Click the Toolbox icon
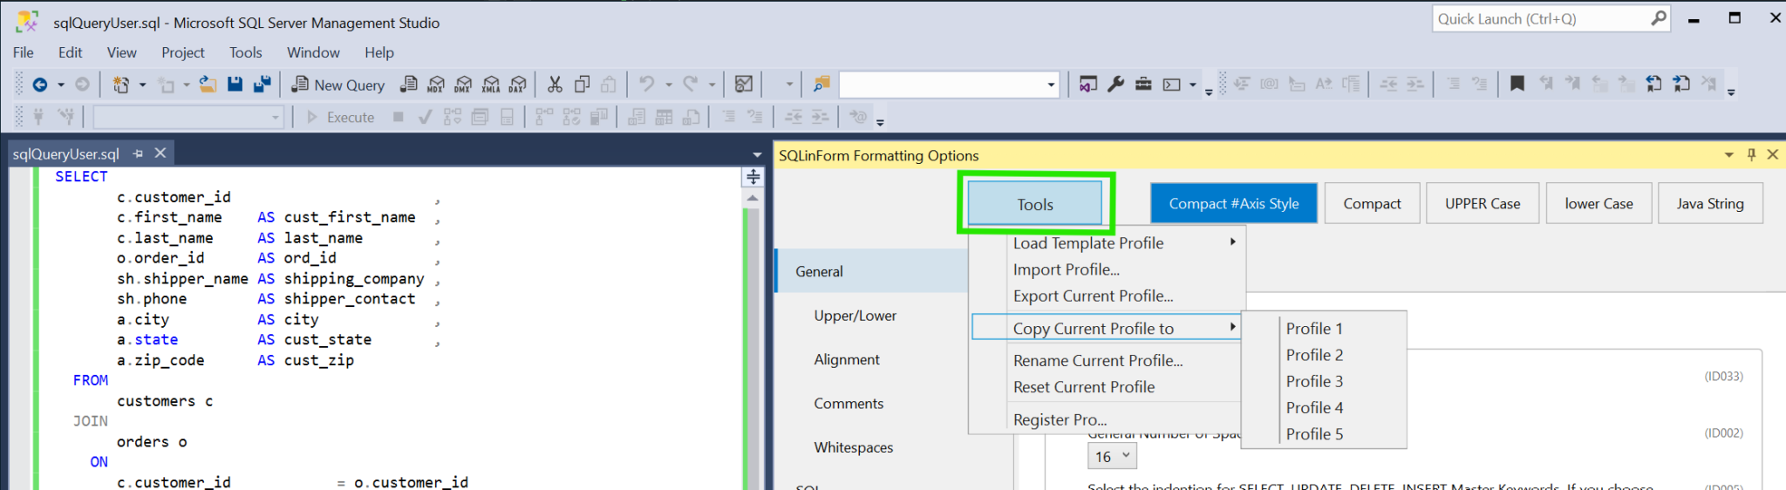Screen dimensions: 1786x490 [x=1143, y=85]
